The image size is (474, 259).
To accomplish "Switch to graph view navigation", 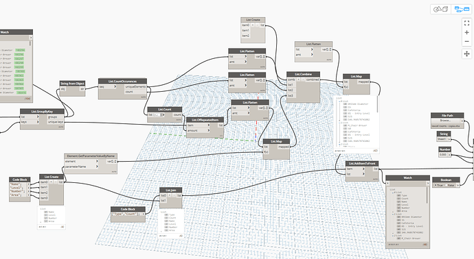I will coord(462,10).
